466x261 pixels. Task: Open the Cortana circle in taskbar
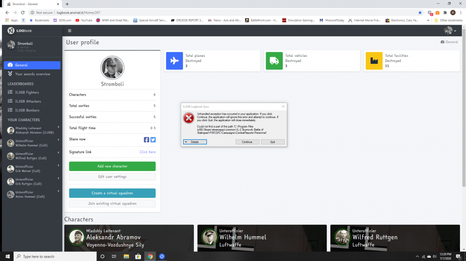click(103, 256)
